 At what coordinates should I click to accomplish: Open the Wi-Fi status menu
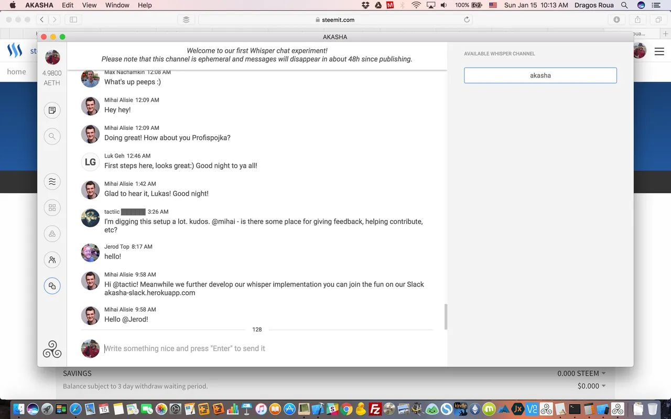(x=416, y=5)
